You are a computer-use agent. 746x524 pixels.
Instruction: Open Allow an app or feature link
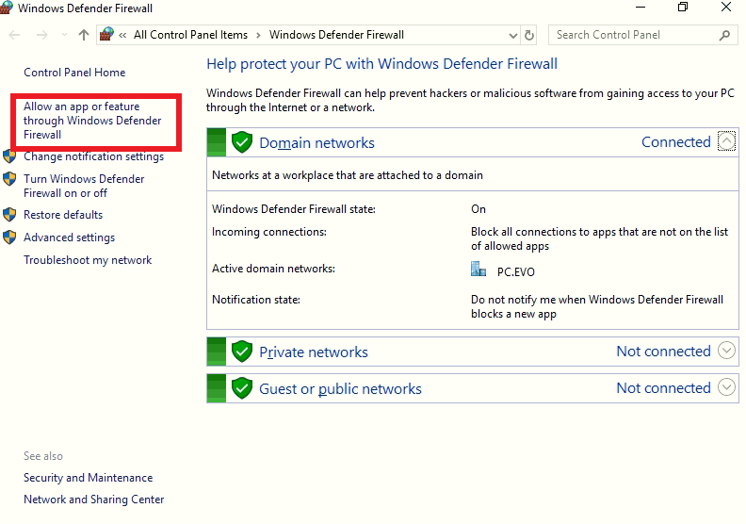92,121
